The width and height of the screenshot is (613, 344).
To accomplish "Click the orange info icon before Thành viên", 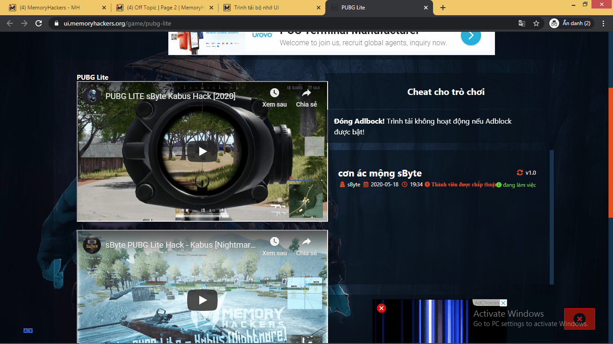I will pos(427,185).
